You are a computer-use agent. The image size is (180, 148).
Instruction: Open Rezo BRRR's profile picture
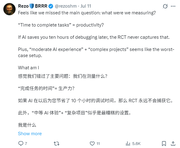tap(9, 9)
